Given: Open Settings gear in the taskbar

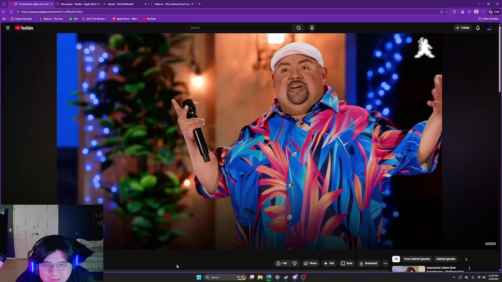Looking at the screenshot, I should point(277,277).
